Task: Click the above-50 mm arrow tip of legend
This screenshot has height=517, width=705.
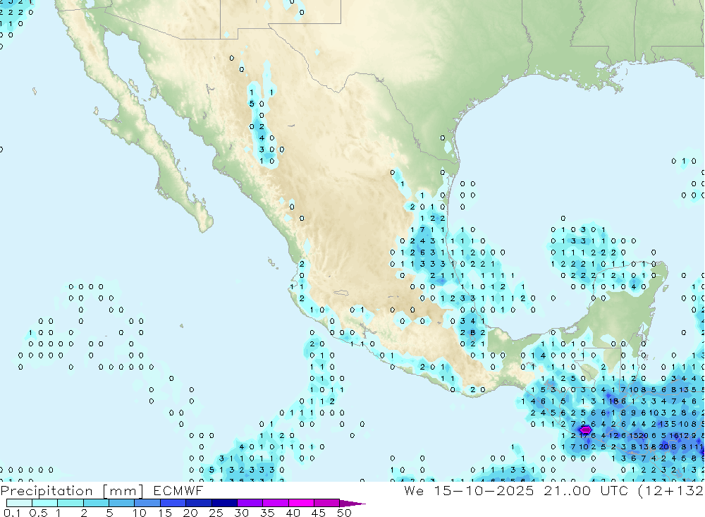Action: click(352, 504)
